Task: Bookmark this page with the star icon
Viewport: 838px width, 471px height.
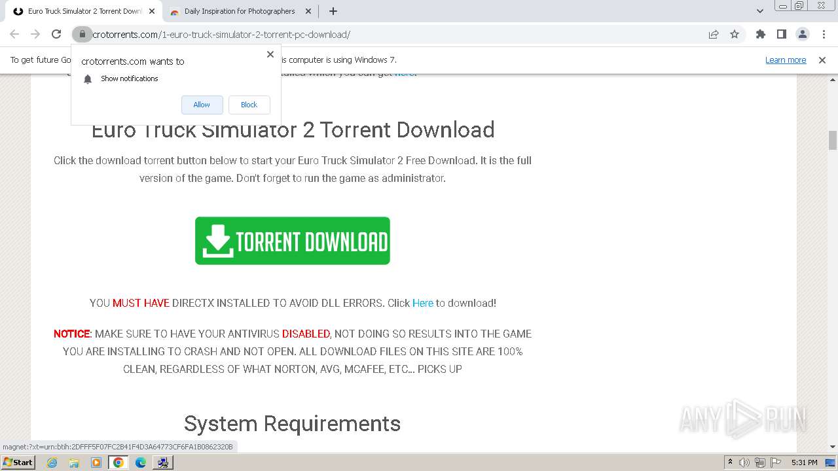Action: (735, 34)
